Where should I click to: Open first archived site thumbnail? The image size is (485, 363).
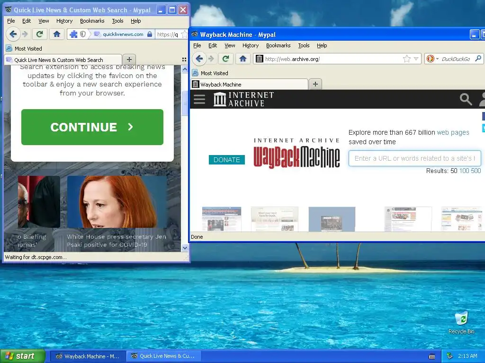[x=222, y=219]
